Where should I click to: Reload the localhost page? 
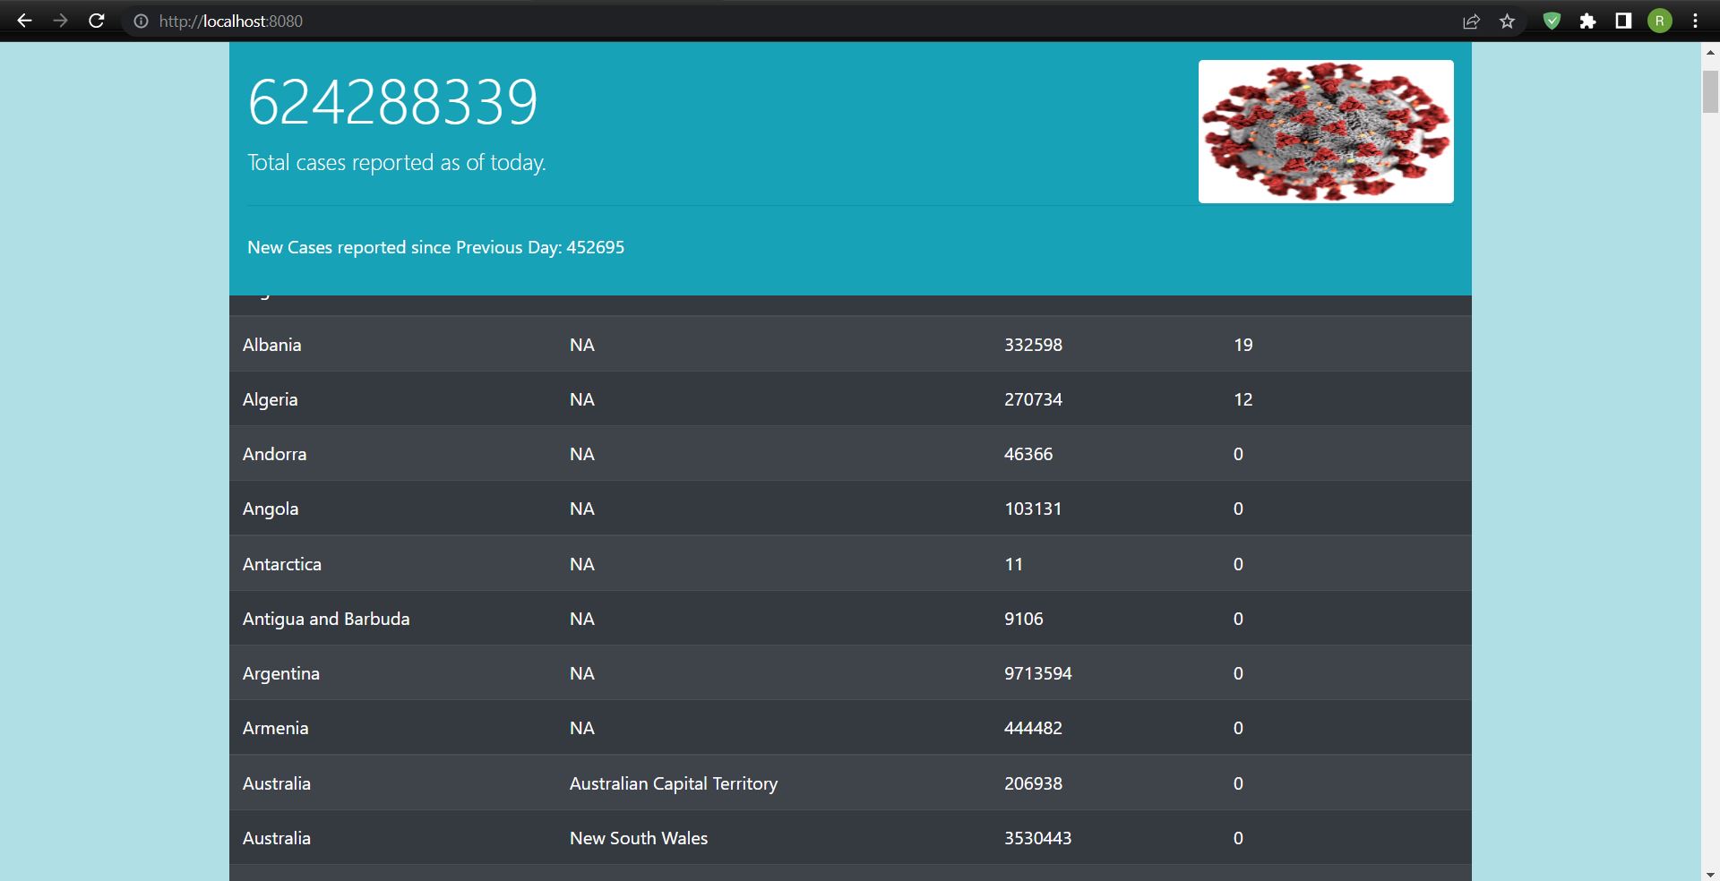coord(97,21)
